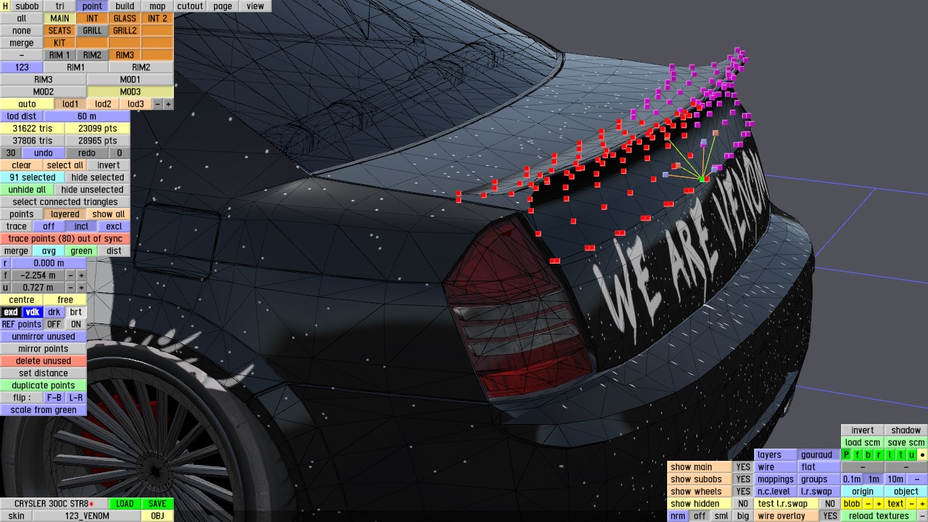Click trace points out of sync warning
This screenshot has width=928, height=522.
pyautogui.click(x=65, y=239)
